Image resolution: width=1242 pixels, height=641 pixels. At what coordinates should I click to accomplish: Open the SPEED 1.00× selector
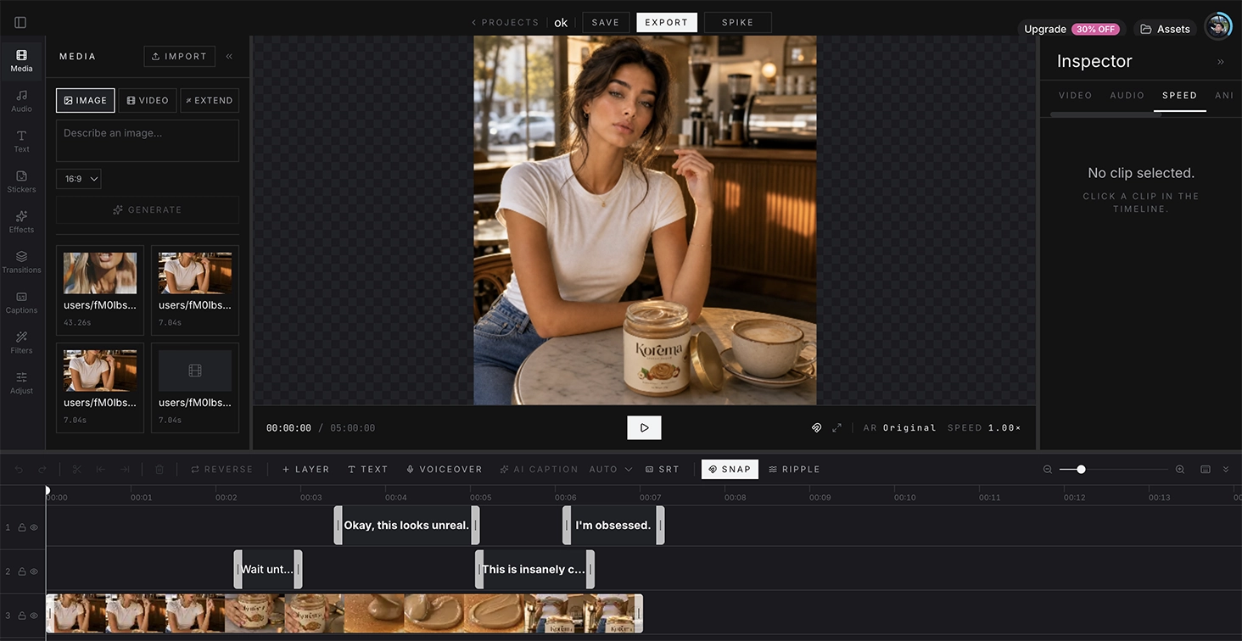[x=985, y=428]
